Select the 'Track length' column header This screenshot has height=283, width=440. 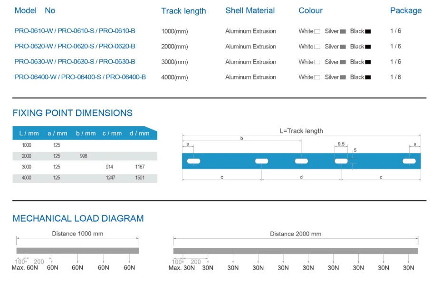(x=183, y=11)
